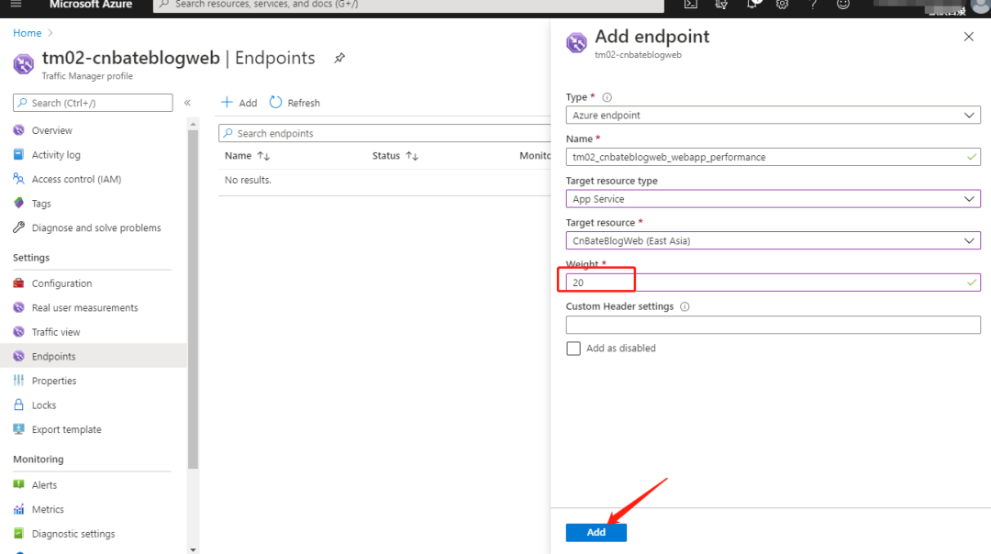Open Real user measurements
The width and height of the screenshot is (991, 554).
(x=84, y=307)
